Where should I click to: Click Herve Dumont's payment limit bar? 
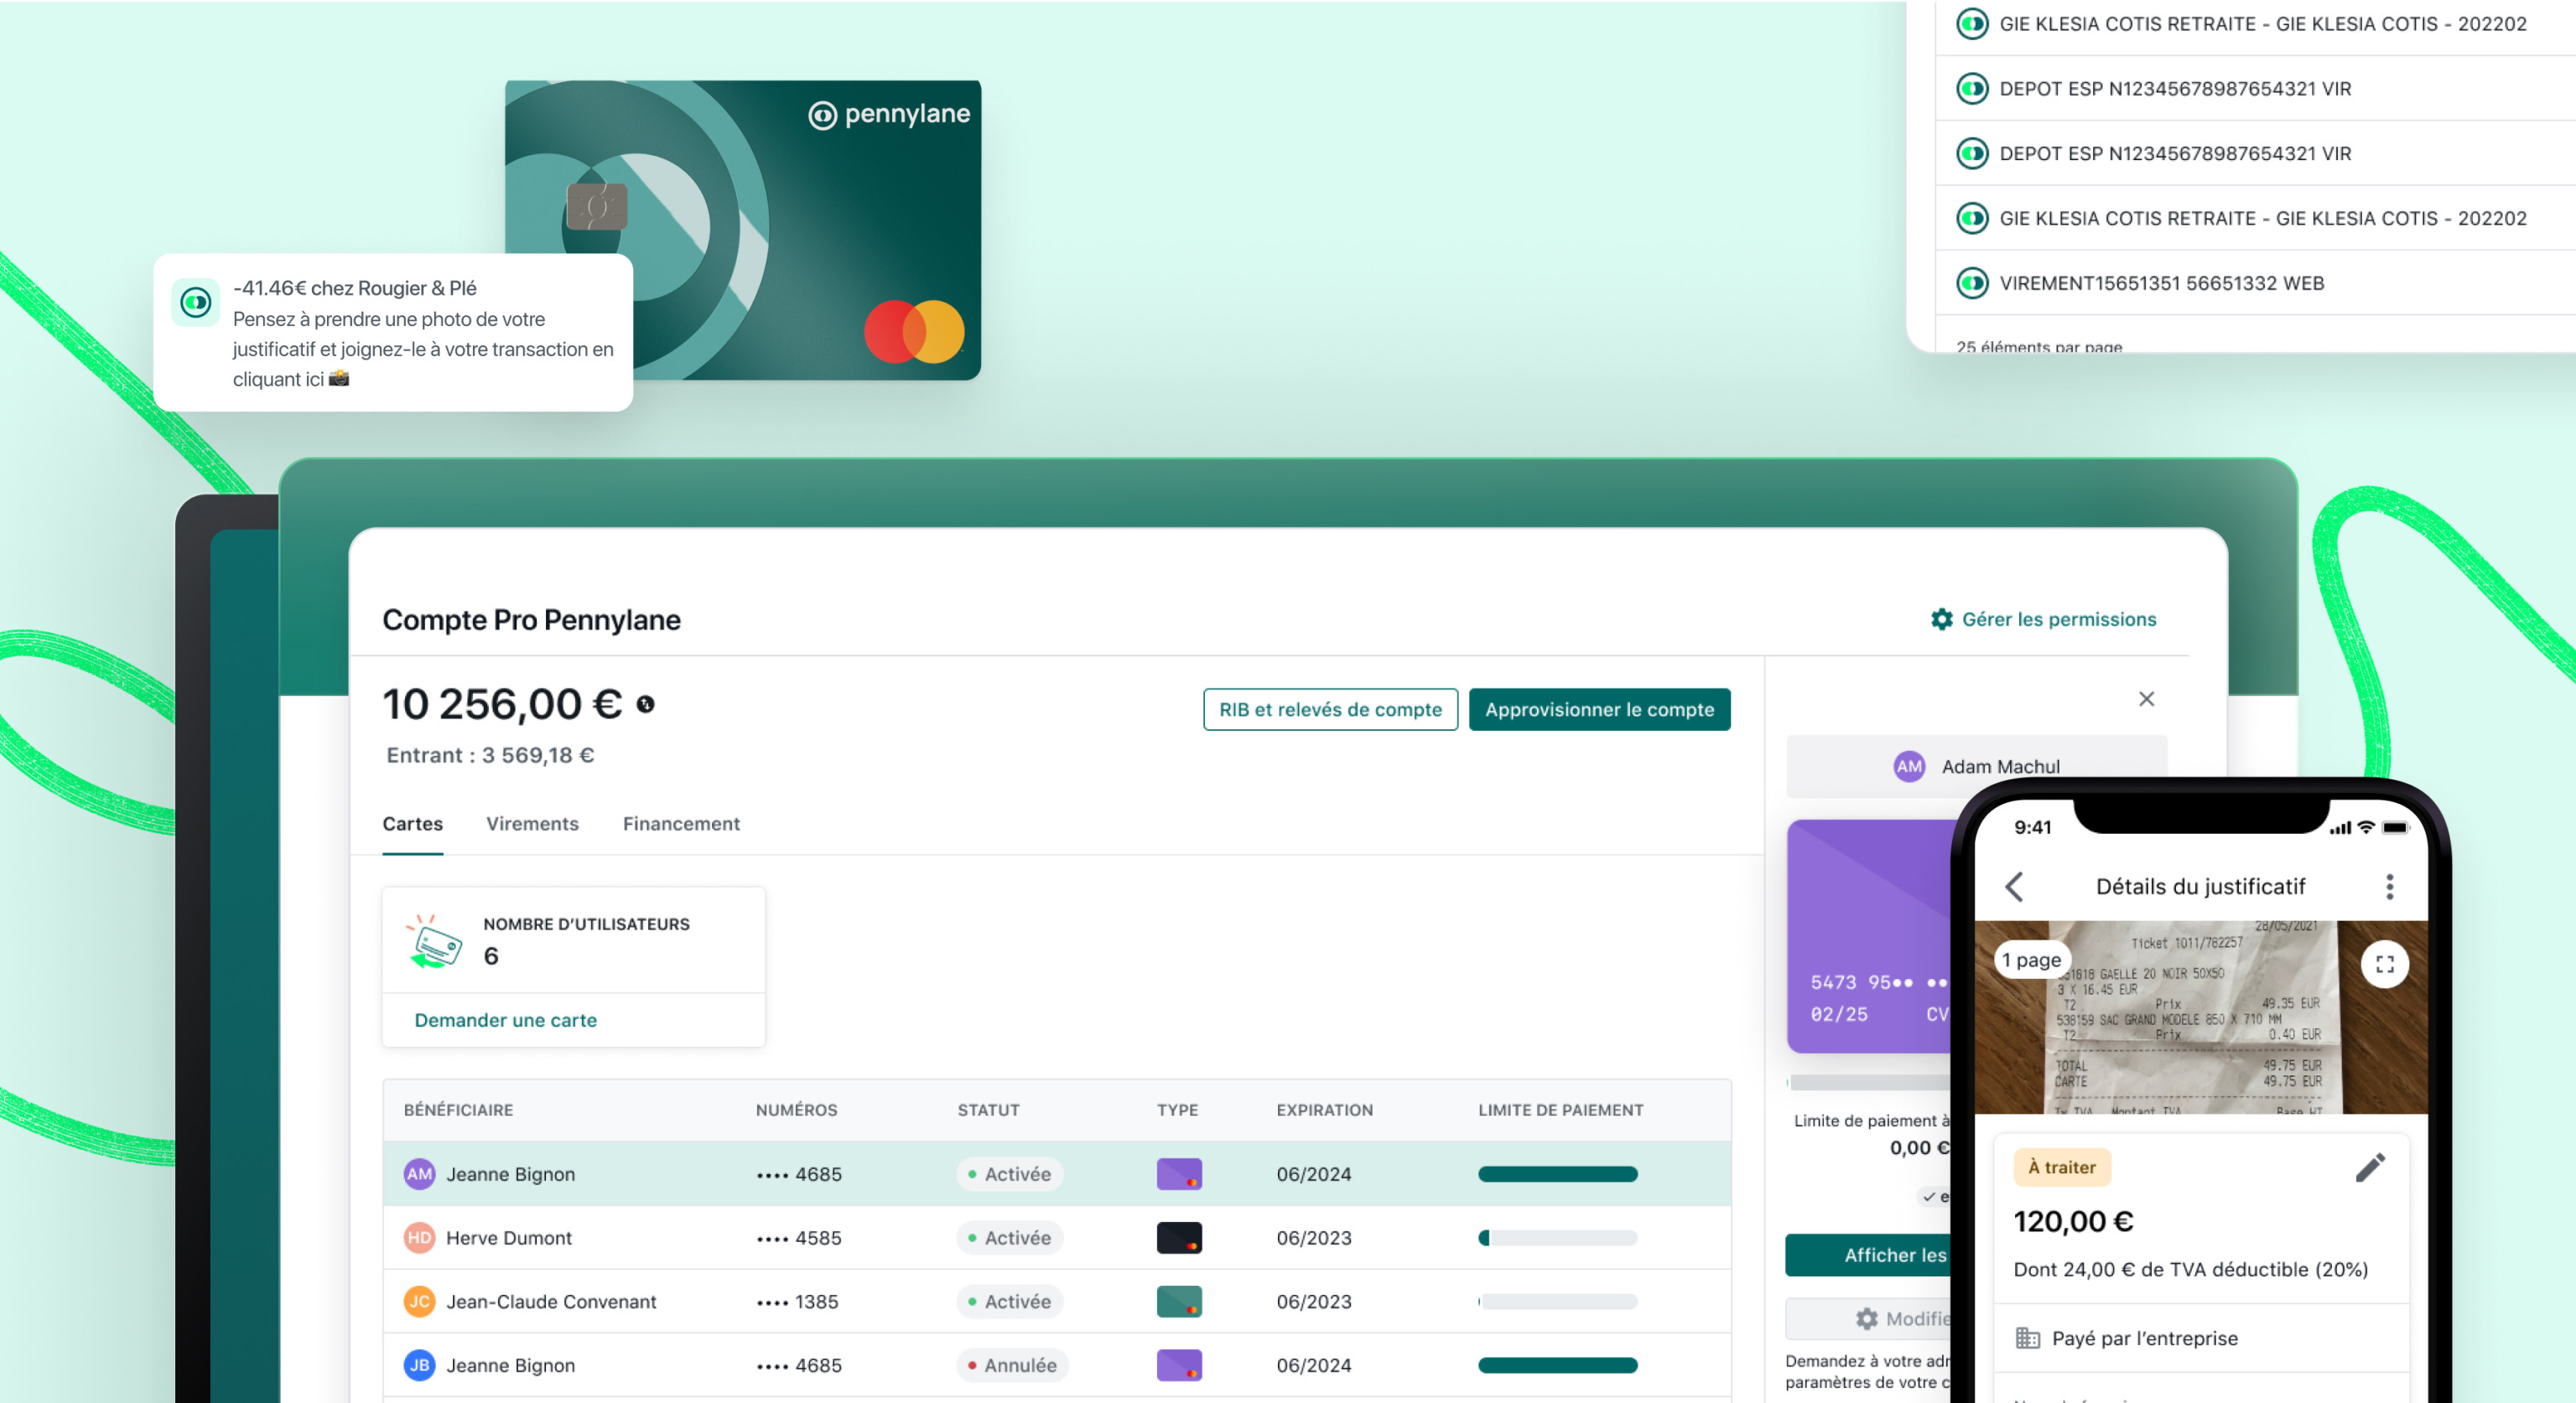1557,1238
